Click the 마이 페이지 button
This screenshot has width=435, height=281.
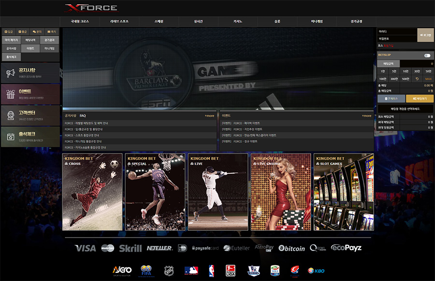point(12,40)
